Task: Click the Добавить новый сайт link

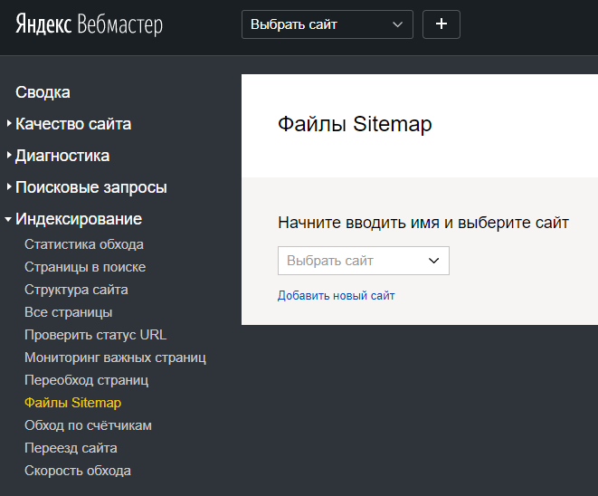Action: click(x=336, y=296)
